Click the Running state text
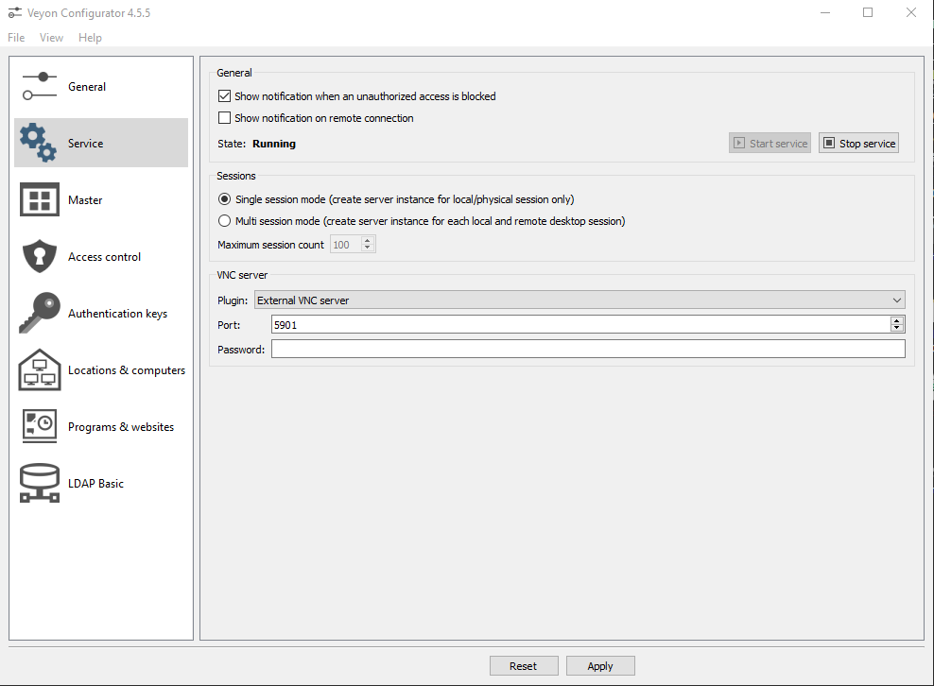934x686 pixels. pyautogui.click(x=274, y=144)
